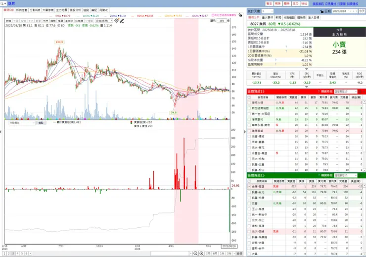Open the 法人目標 tab in right panel
Image resolution: width=366 pixels, height=257 pixels.
tap(313, 17)
